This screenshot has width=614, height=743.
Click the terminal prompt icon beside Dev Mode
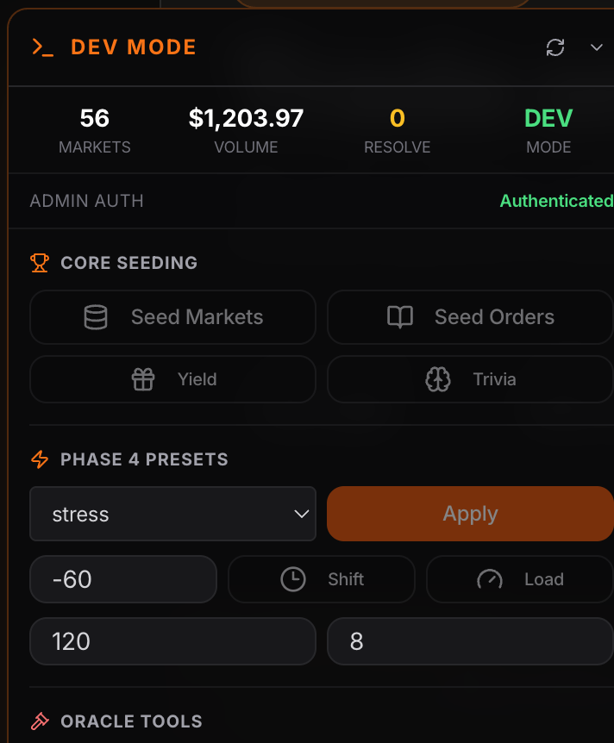click(x=42, y=47)
